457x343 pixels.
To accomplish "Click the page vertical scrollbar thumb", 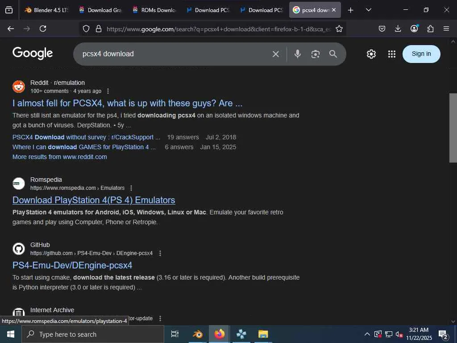I will tap(453, 128).
